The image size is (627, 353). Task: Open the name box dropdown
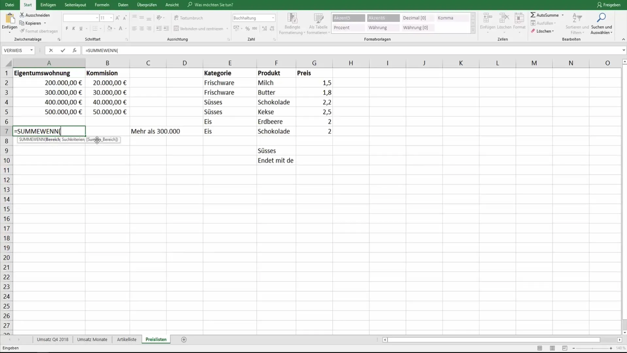(x=31, y=50)
